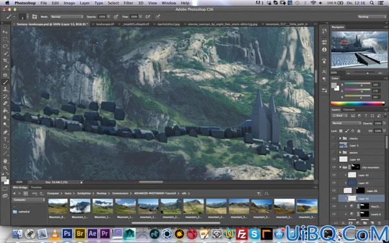The width and height of the screenshot is (389, 243).
Task: Open the Flow dropdown arrow
Action: [x=141, y=17]
